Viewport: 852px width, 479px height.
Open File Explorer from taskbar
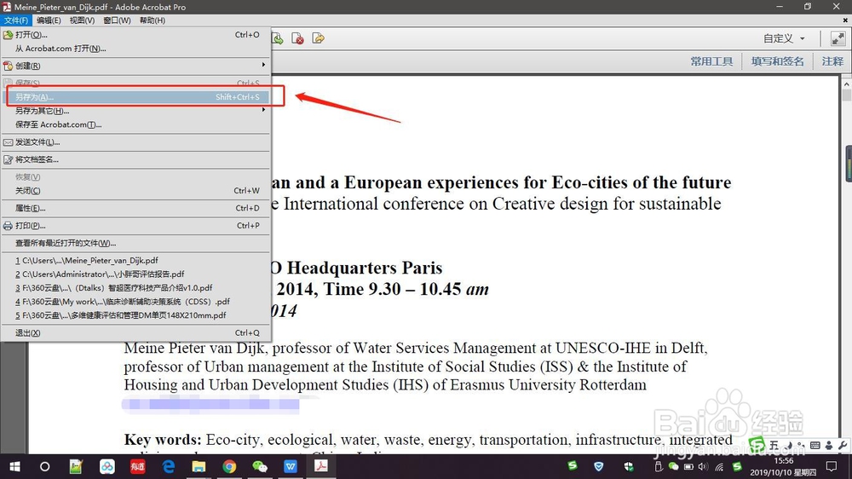199,466
